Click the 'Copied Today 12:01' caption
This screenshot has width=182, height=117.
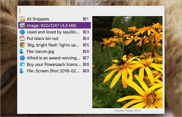(128, 111)
